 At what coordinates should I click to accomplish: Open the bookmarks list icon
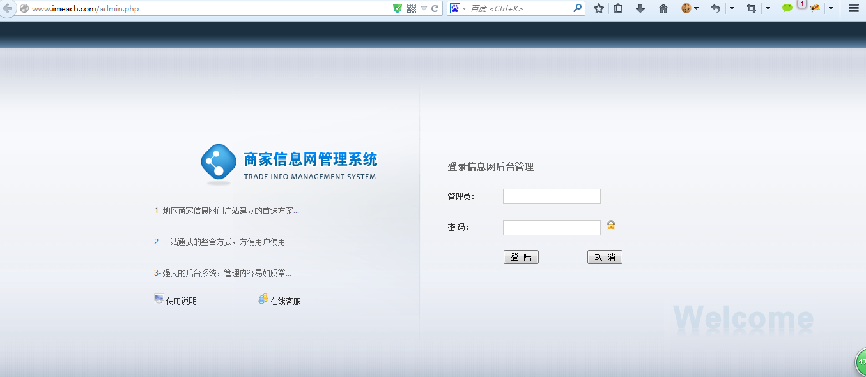(618, 8)
